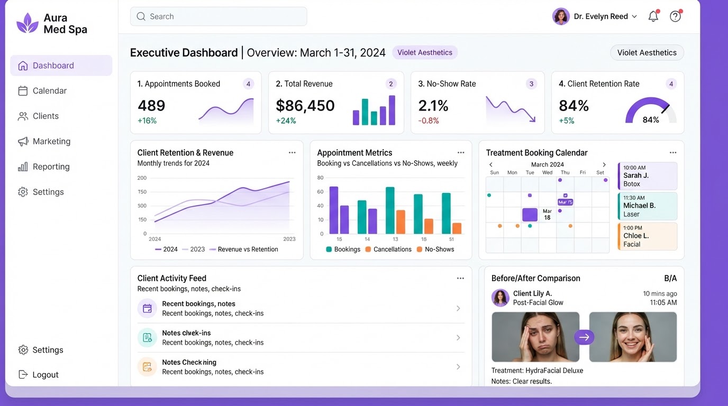Toggle Revenue vs Retention legend series
The height and width of the screenshot is (406, 728).
[x=244, y=249]
